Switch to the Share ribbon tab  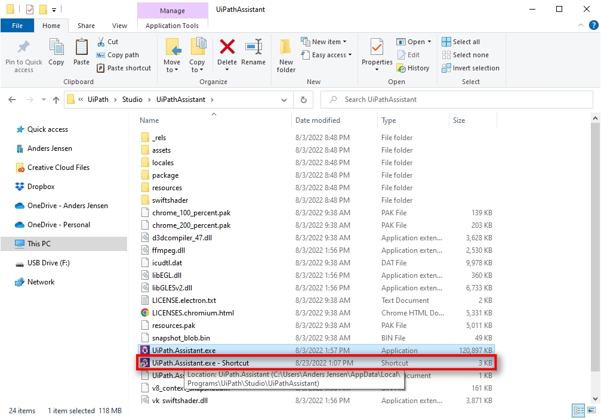pos(86,26)
